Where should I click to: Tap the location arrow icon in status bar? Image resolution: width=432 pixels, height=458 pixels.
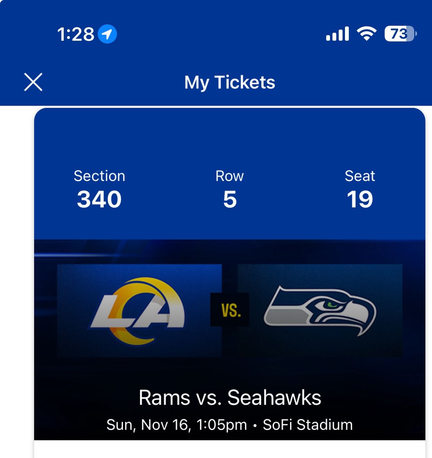pyautogui.click(x=107, y=34)
